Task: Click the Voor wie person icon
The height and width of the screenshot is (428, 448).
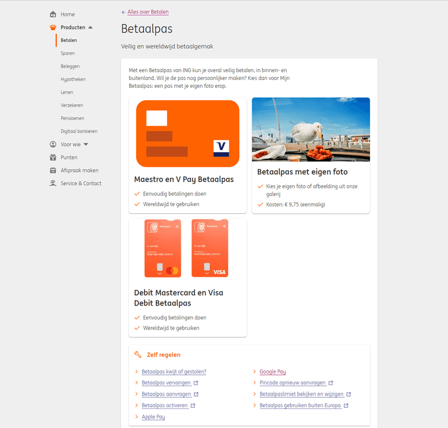Action: (53, 144)
